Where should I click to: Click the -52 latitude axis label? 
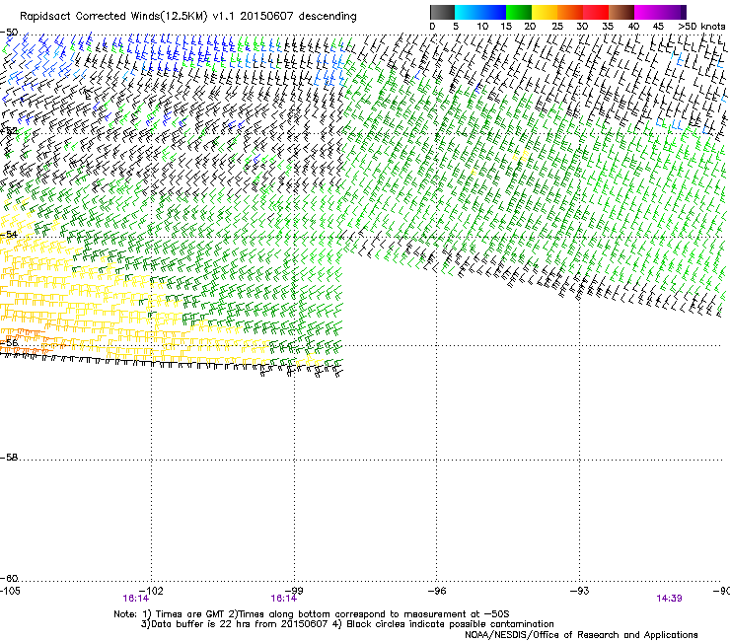pyautogui.click(x=9, y=131)
